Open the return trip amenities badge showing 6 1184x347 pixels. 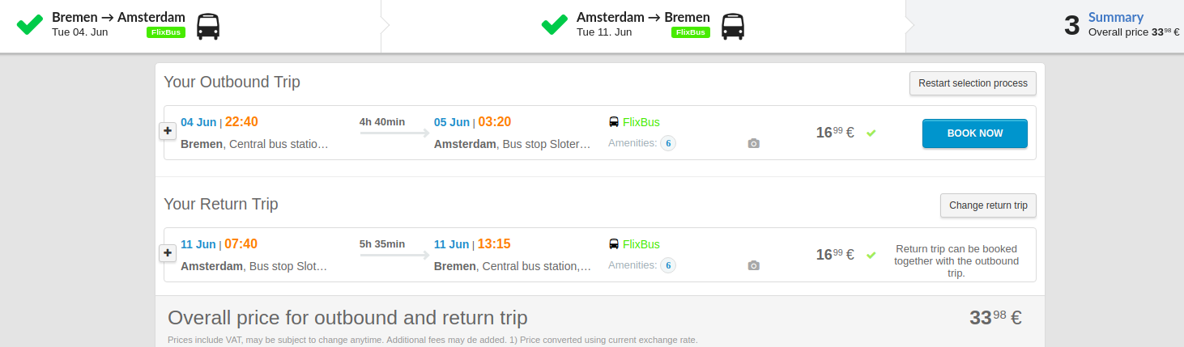pyautogui.click(x=668, y=265)
